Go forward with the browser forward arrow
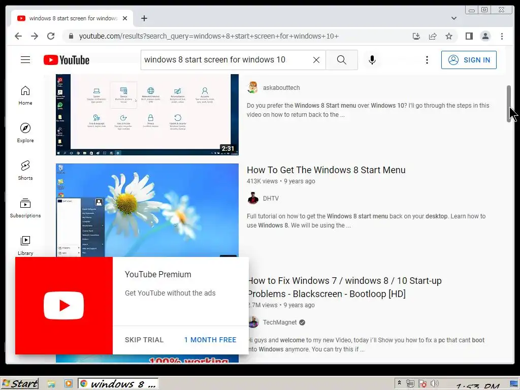Image resolution: width=520 pixels, height=390 pixels. 35,36
